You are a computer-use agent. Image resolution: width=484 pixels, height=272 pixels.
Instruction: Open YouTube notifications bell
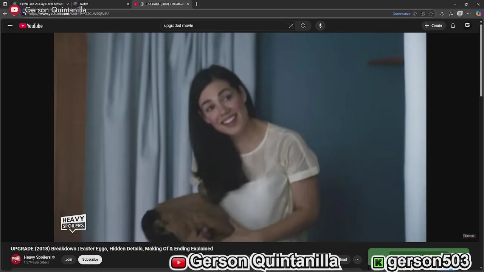(453, 26)
